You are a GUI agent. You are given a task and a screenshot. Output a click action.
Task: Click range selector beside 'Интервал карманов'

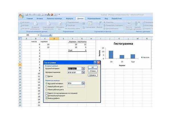83,72
